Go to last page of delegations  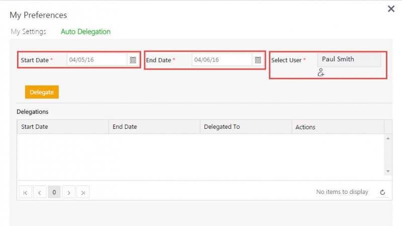pyautogui.click(x=83, y=192)
